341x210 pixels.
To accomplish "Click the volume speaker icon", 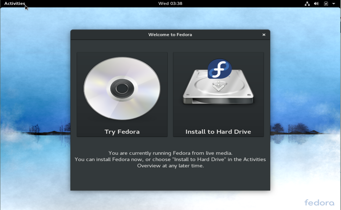I will tap(316, 3).
